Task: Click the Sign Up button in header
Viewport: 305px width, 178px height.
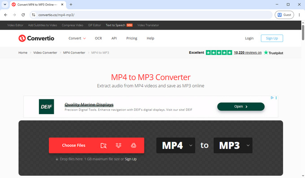Action: 272,38
